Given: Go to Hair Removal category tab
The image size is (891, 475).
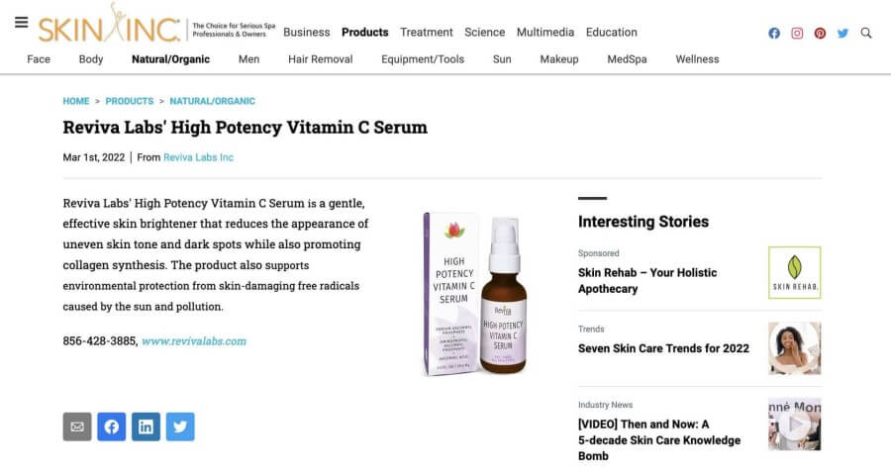Looking at the screenshot, I should click(320, 59).
